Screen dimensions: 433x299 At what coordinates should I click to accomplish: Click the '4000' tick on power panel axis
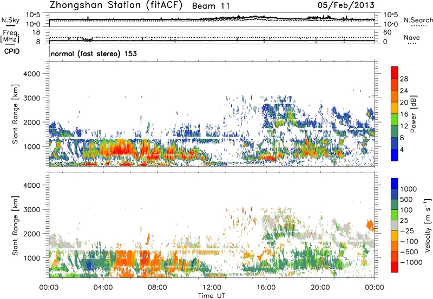click(x=32, y=74)
